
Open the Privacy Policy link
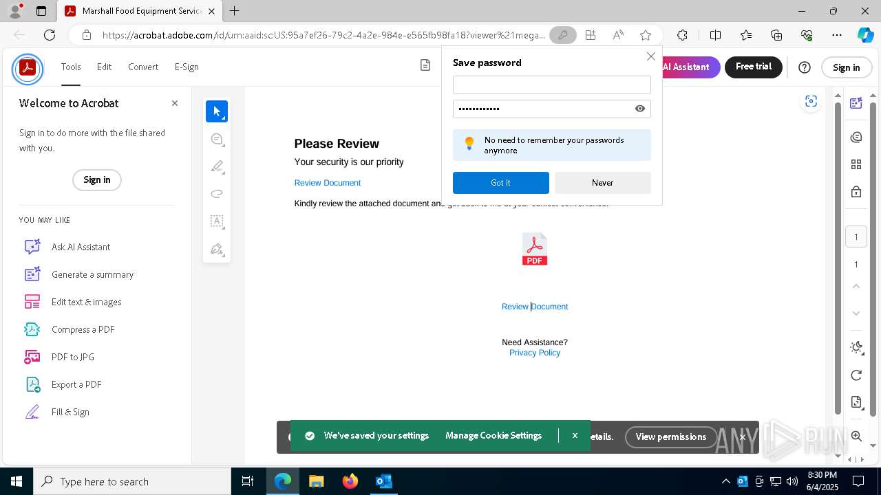tap(535, 353)
